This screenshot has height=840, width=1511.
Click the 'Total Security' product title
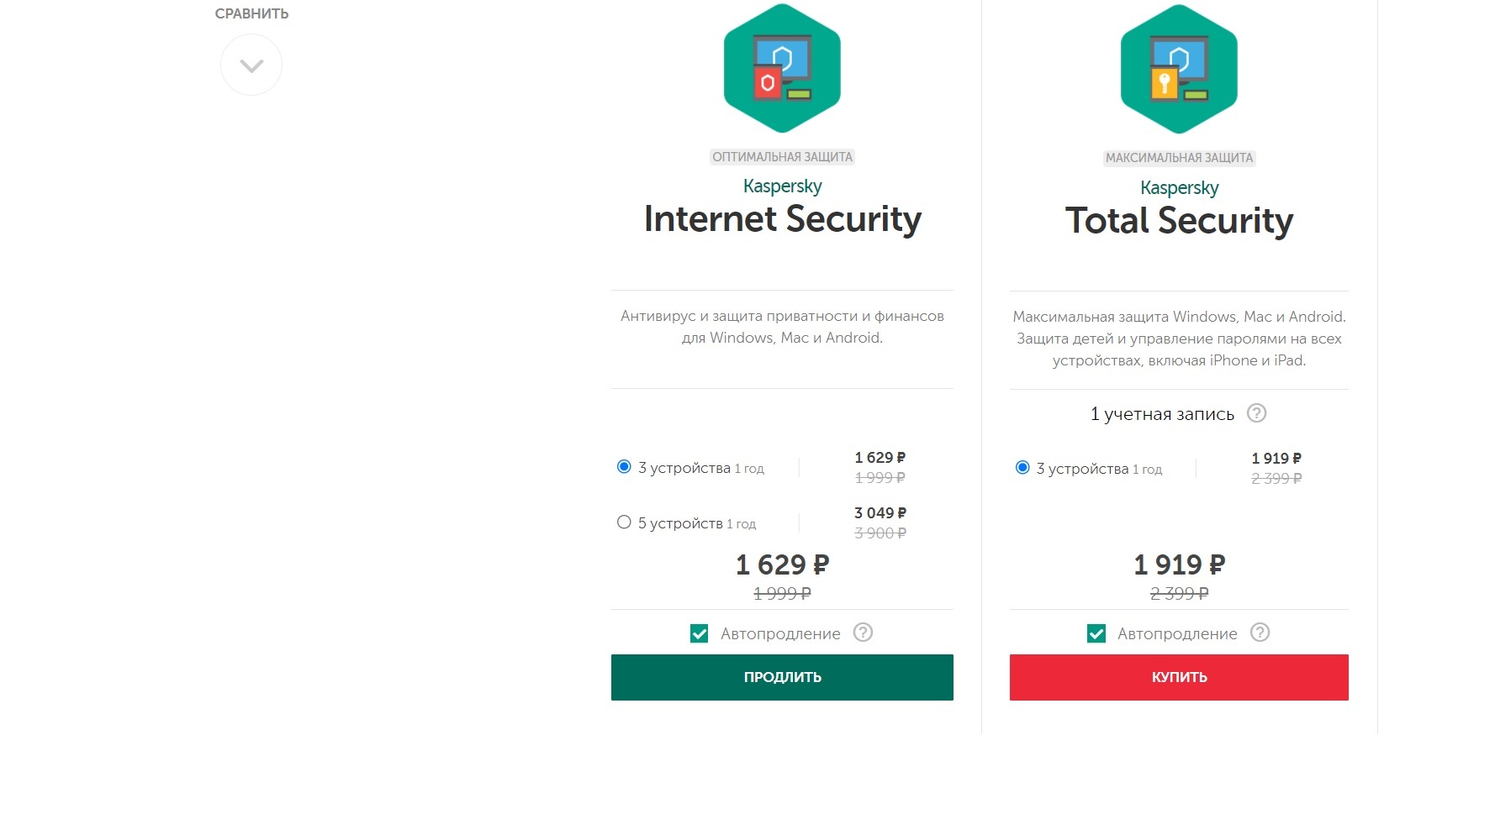(1179, 221)
